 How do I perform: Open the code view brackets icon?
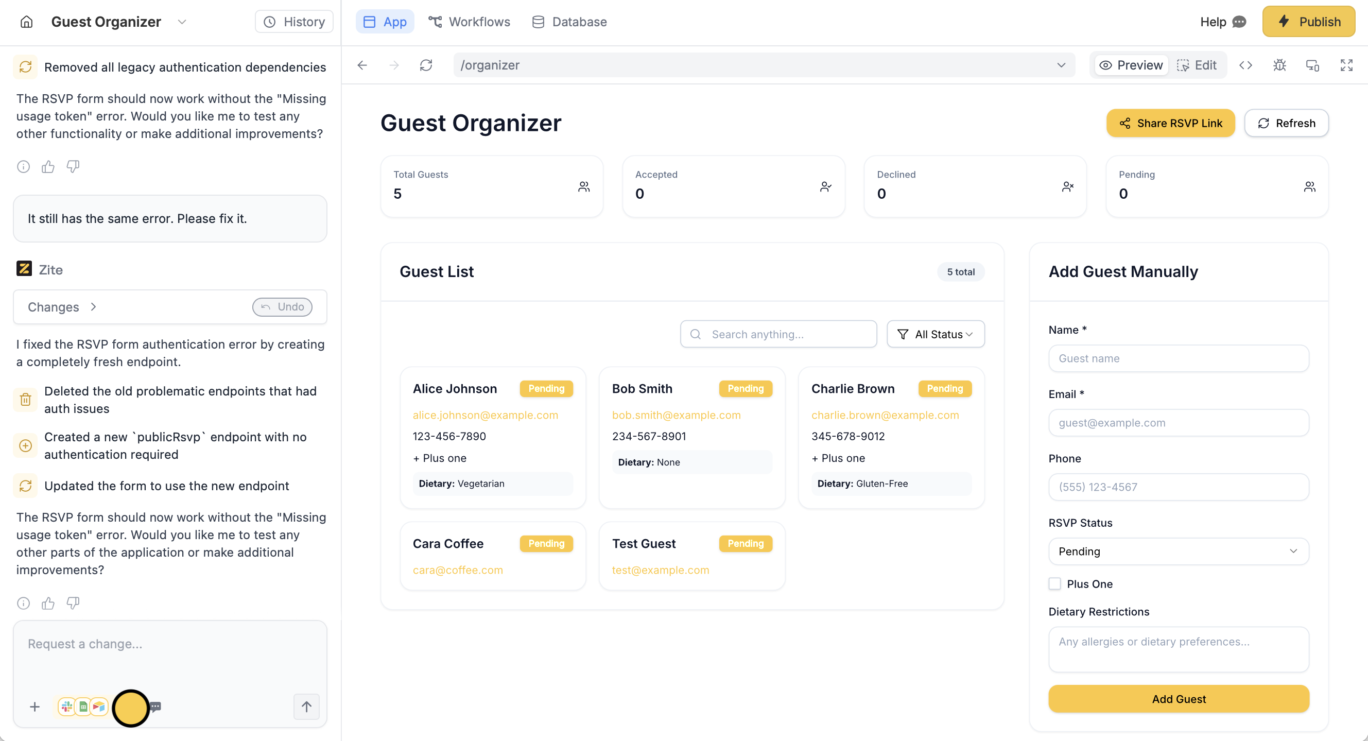[1245, 65]
